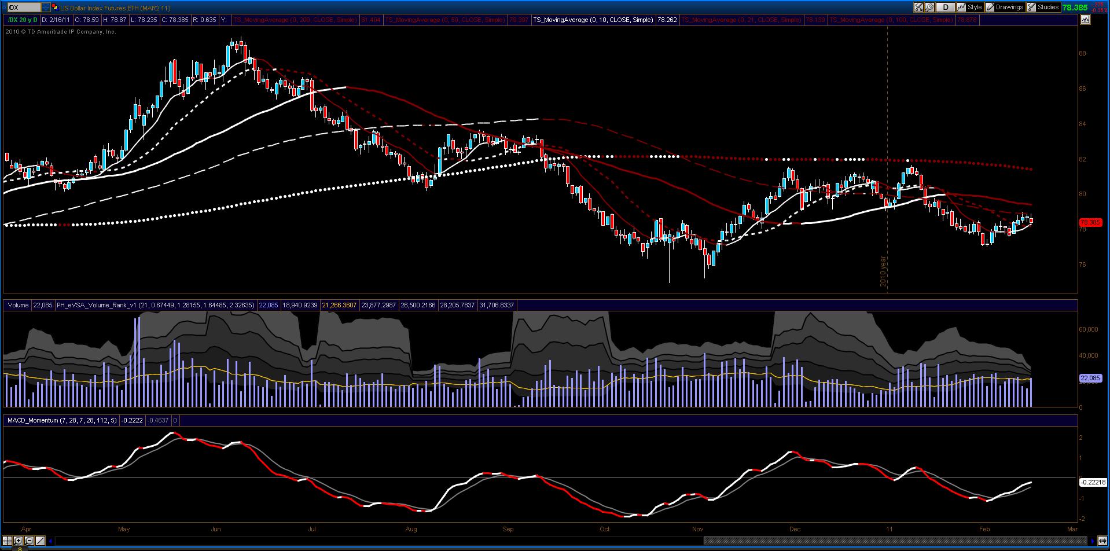The height and width of the screenshot is (551, 1110).
Task: Click the volume rank value 18,940.9239
Action: point(300,305)
